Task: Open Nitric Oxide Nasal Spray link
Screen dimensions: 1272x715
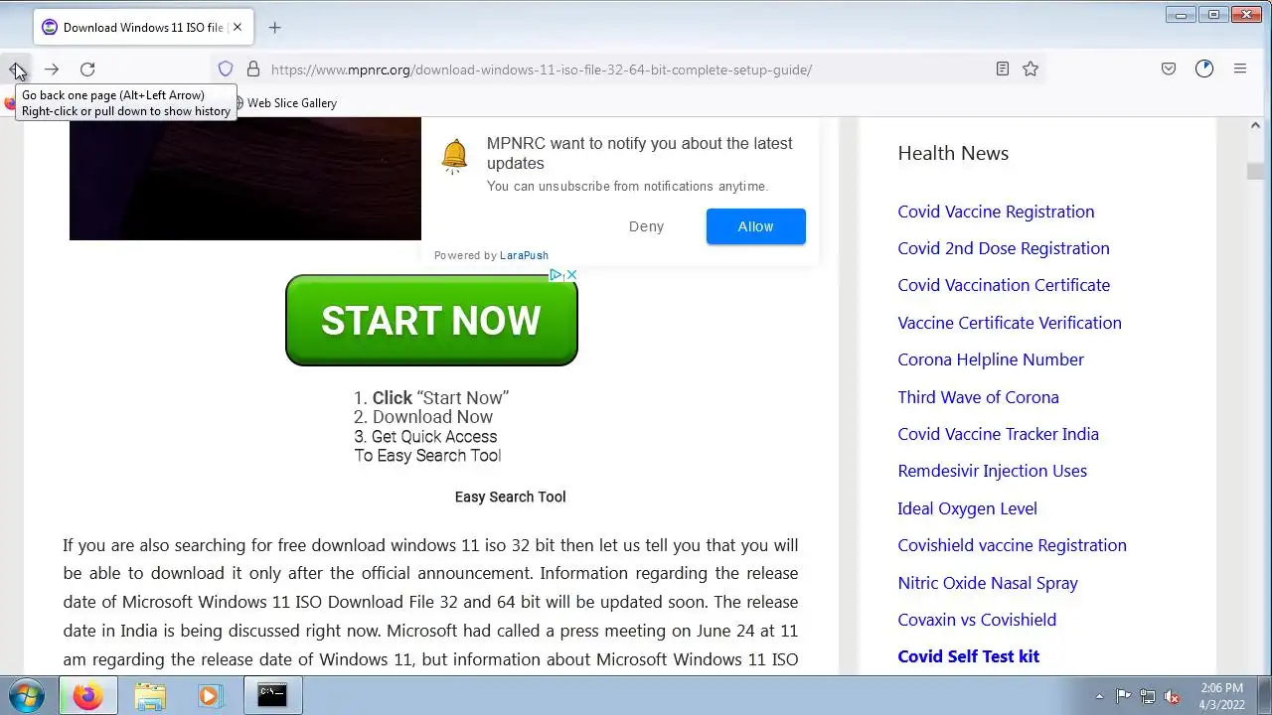Action: click(x=988, y=583)
